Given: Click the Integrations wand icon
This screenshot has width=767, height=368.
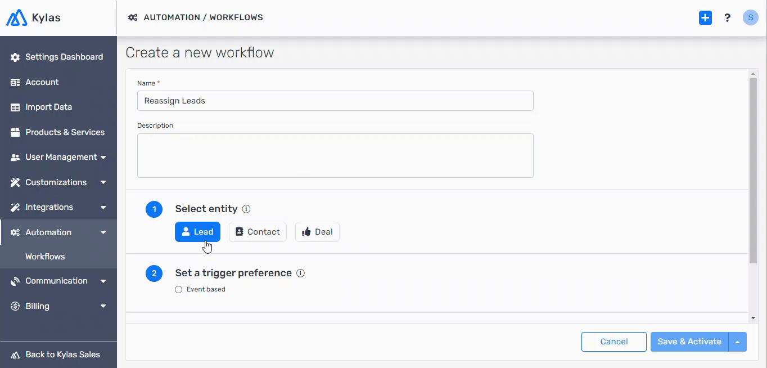Looking at the screenshot, I should (15, 207).
